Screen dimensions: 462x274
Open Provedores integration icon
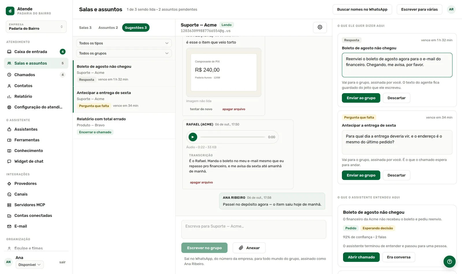9,183
